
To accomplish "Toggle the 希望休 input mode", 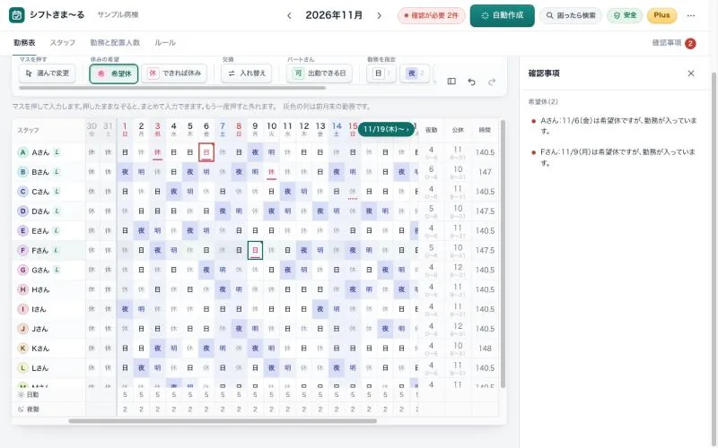I will pyautogui.click(x=114, y=73).
